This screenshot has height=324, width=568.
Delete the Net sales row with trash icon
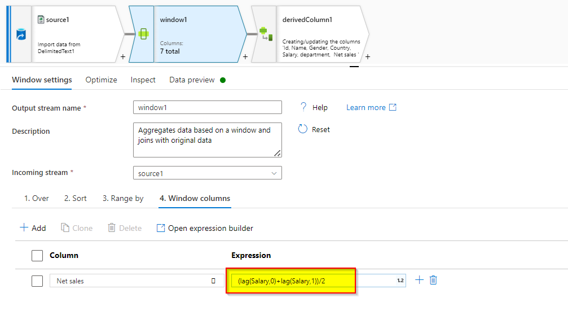tap(433, 280)
